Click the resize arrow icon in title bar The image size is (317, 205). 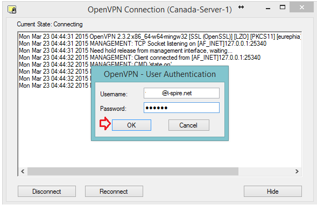pyautogui.click(x=241, y=8)
